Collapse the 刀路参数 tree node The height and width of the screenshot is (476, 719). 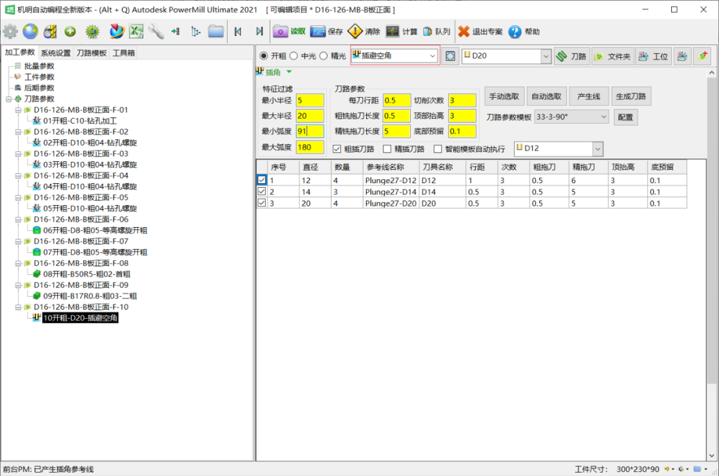(x=9, y=99)
